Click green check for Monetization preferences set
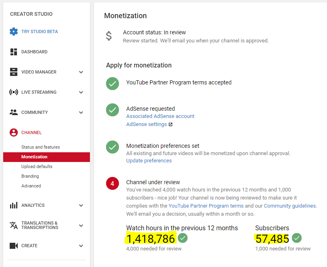The width and height of the screenshot is (327, 267). (x=112, y=147)
